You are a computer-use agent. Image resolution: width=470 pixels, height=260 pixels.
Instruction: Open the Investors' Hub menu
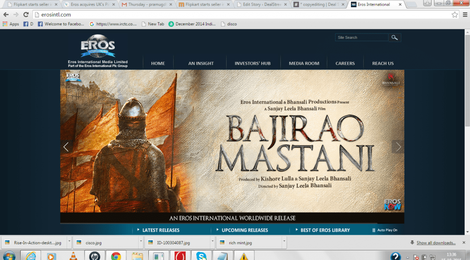pos(253,63)
